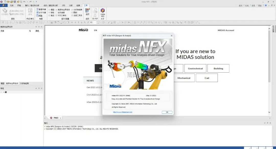The height and width of the screenshot is (149, 276).
Task: Click OK in the about midas NFX dialog
Action: tap(167, 112)
